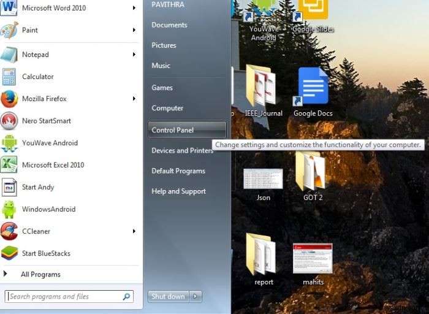Click the Microsoft Excel 2010 label text
Image resolution: width=429 pixels, height=314 pixels.
pos(53,165)
